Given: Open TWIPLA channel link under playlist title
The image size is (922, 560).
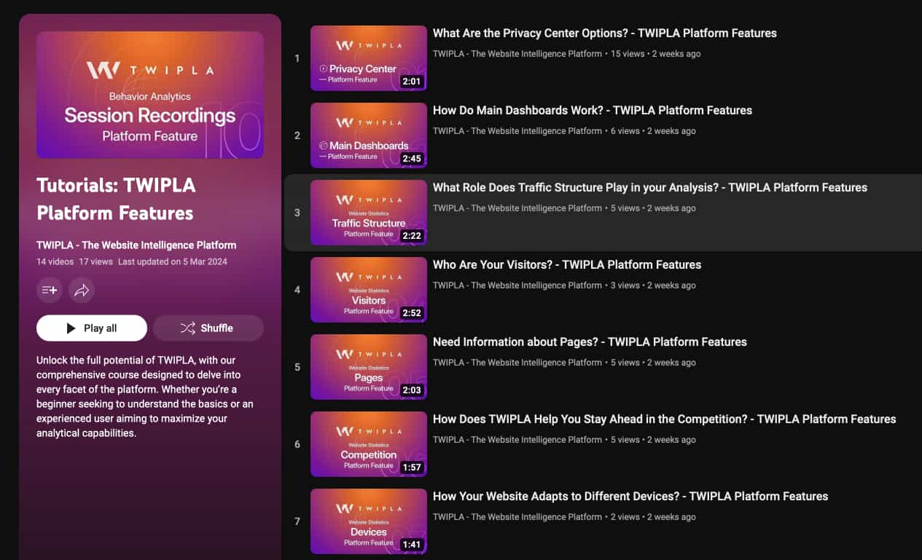Looking at the screenshot, I should (x=136, y=245).
